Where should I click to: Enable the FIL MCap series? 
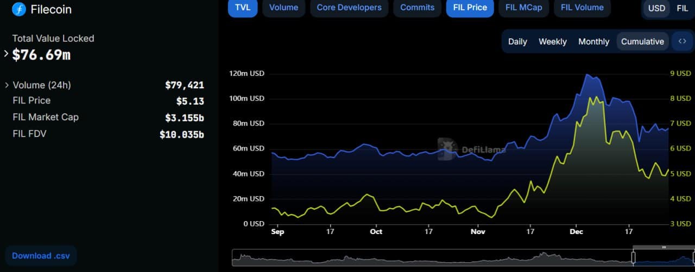(x=523, y=8)
